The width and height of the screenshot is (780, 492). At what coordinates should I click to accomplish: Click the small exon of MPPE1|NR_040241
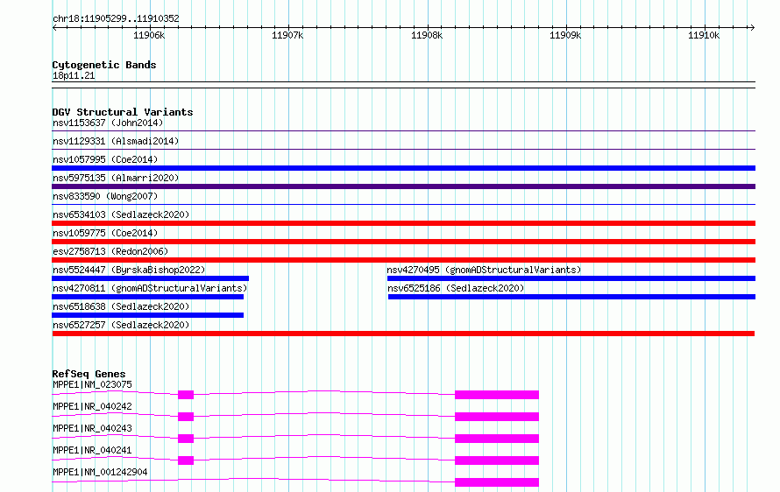click(186, 460)
